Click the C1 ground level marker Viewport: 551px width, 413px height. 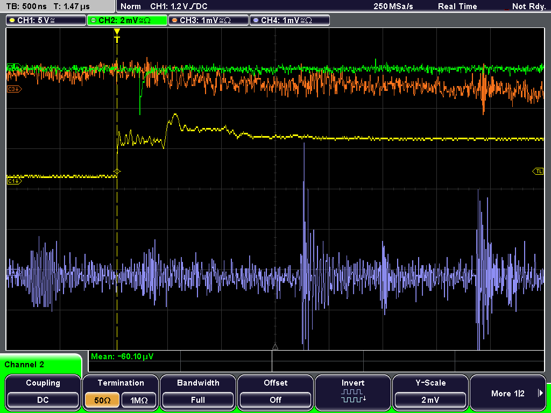pyautogui.click(x=15, y=181)
